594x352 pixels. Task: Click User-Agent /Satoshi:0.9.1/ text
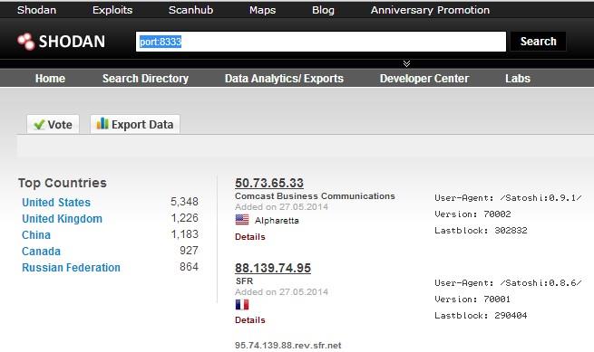pos(508,198)
